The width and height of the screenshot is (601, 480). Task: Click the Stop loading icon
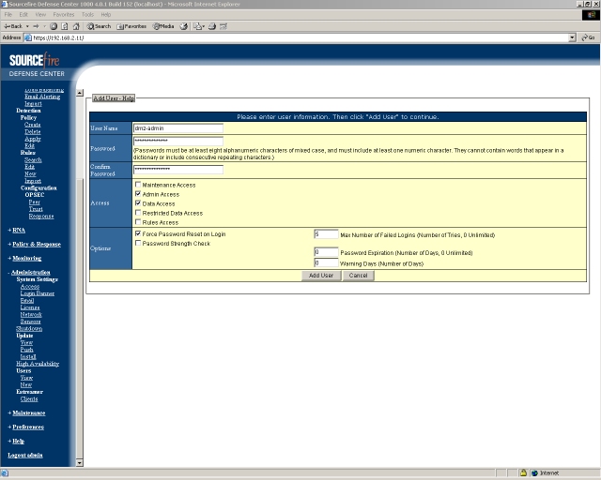(x=54, y=26)
